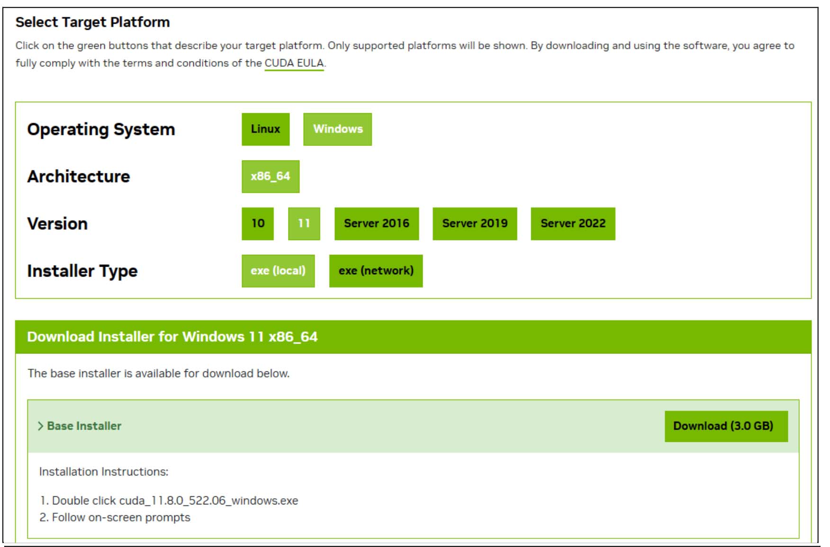Image resolution: width=830 pixels, height=547 pixels.
Task: Click the Select Target Platform heading
Action: [92, 22]
